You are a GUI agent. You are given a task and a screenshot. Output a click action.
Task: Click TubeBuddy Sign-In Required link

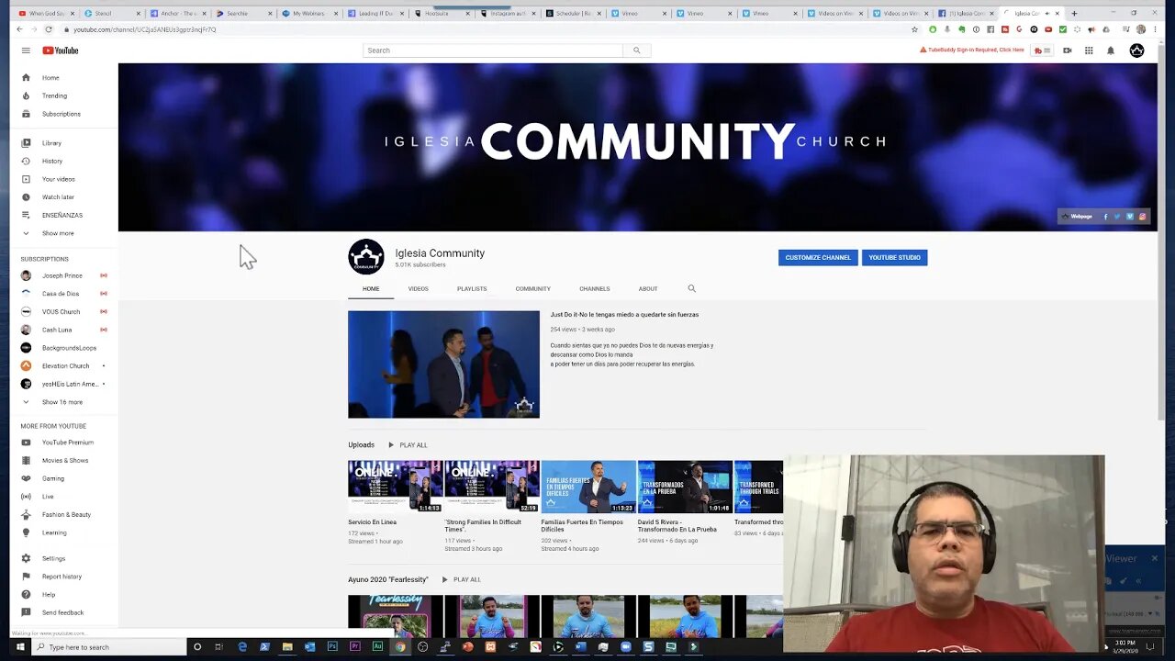click(x=972, y=50)
